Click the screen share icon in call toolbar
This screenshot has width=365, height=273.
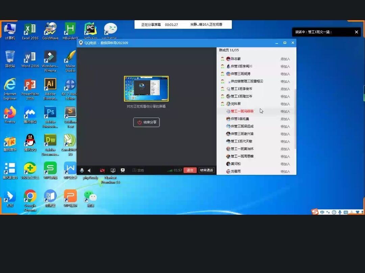(x=113, y=171)
